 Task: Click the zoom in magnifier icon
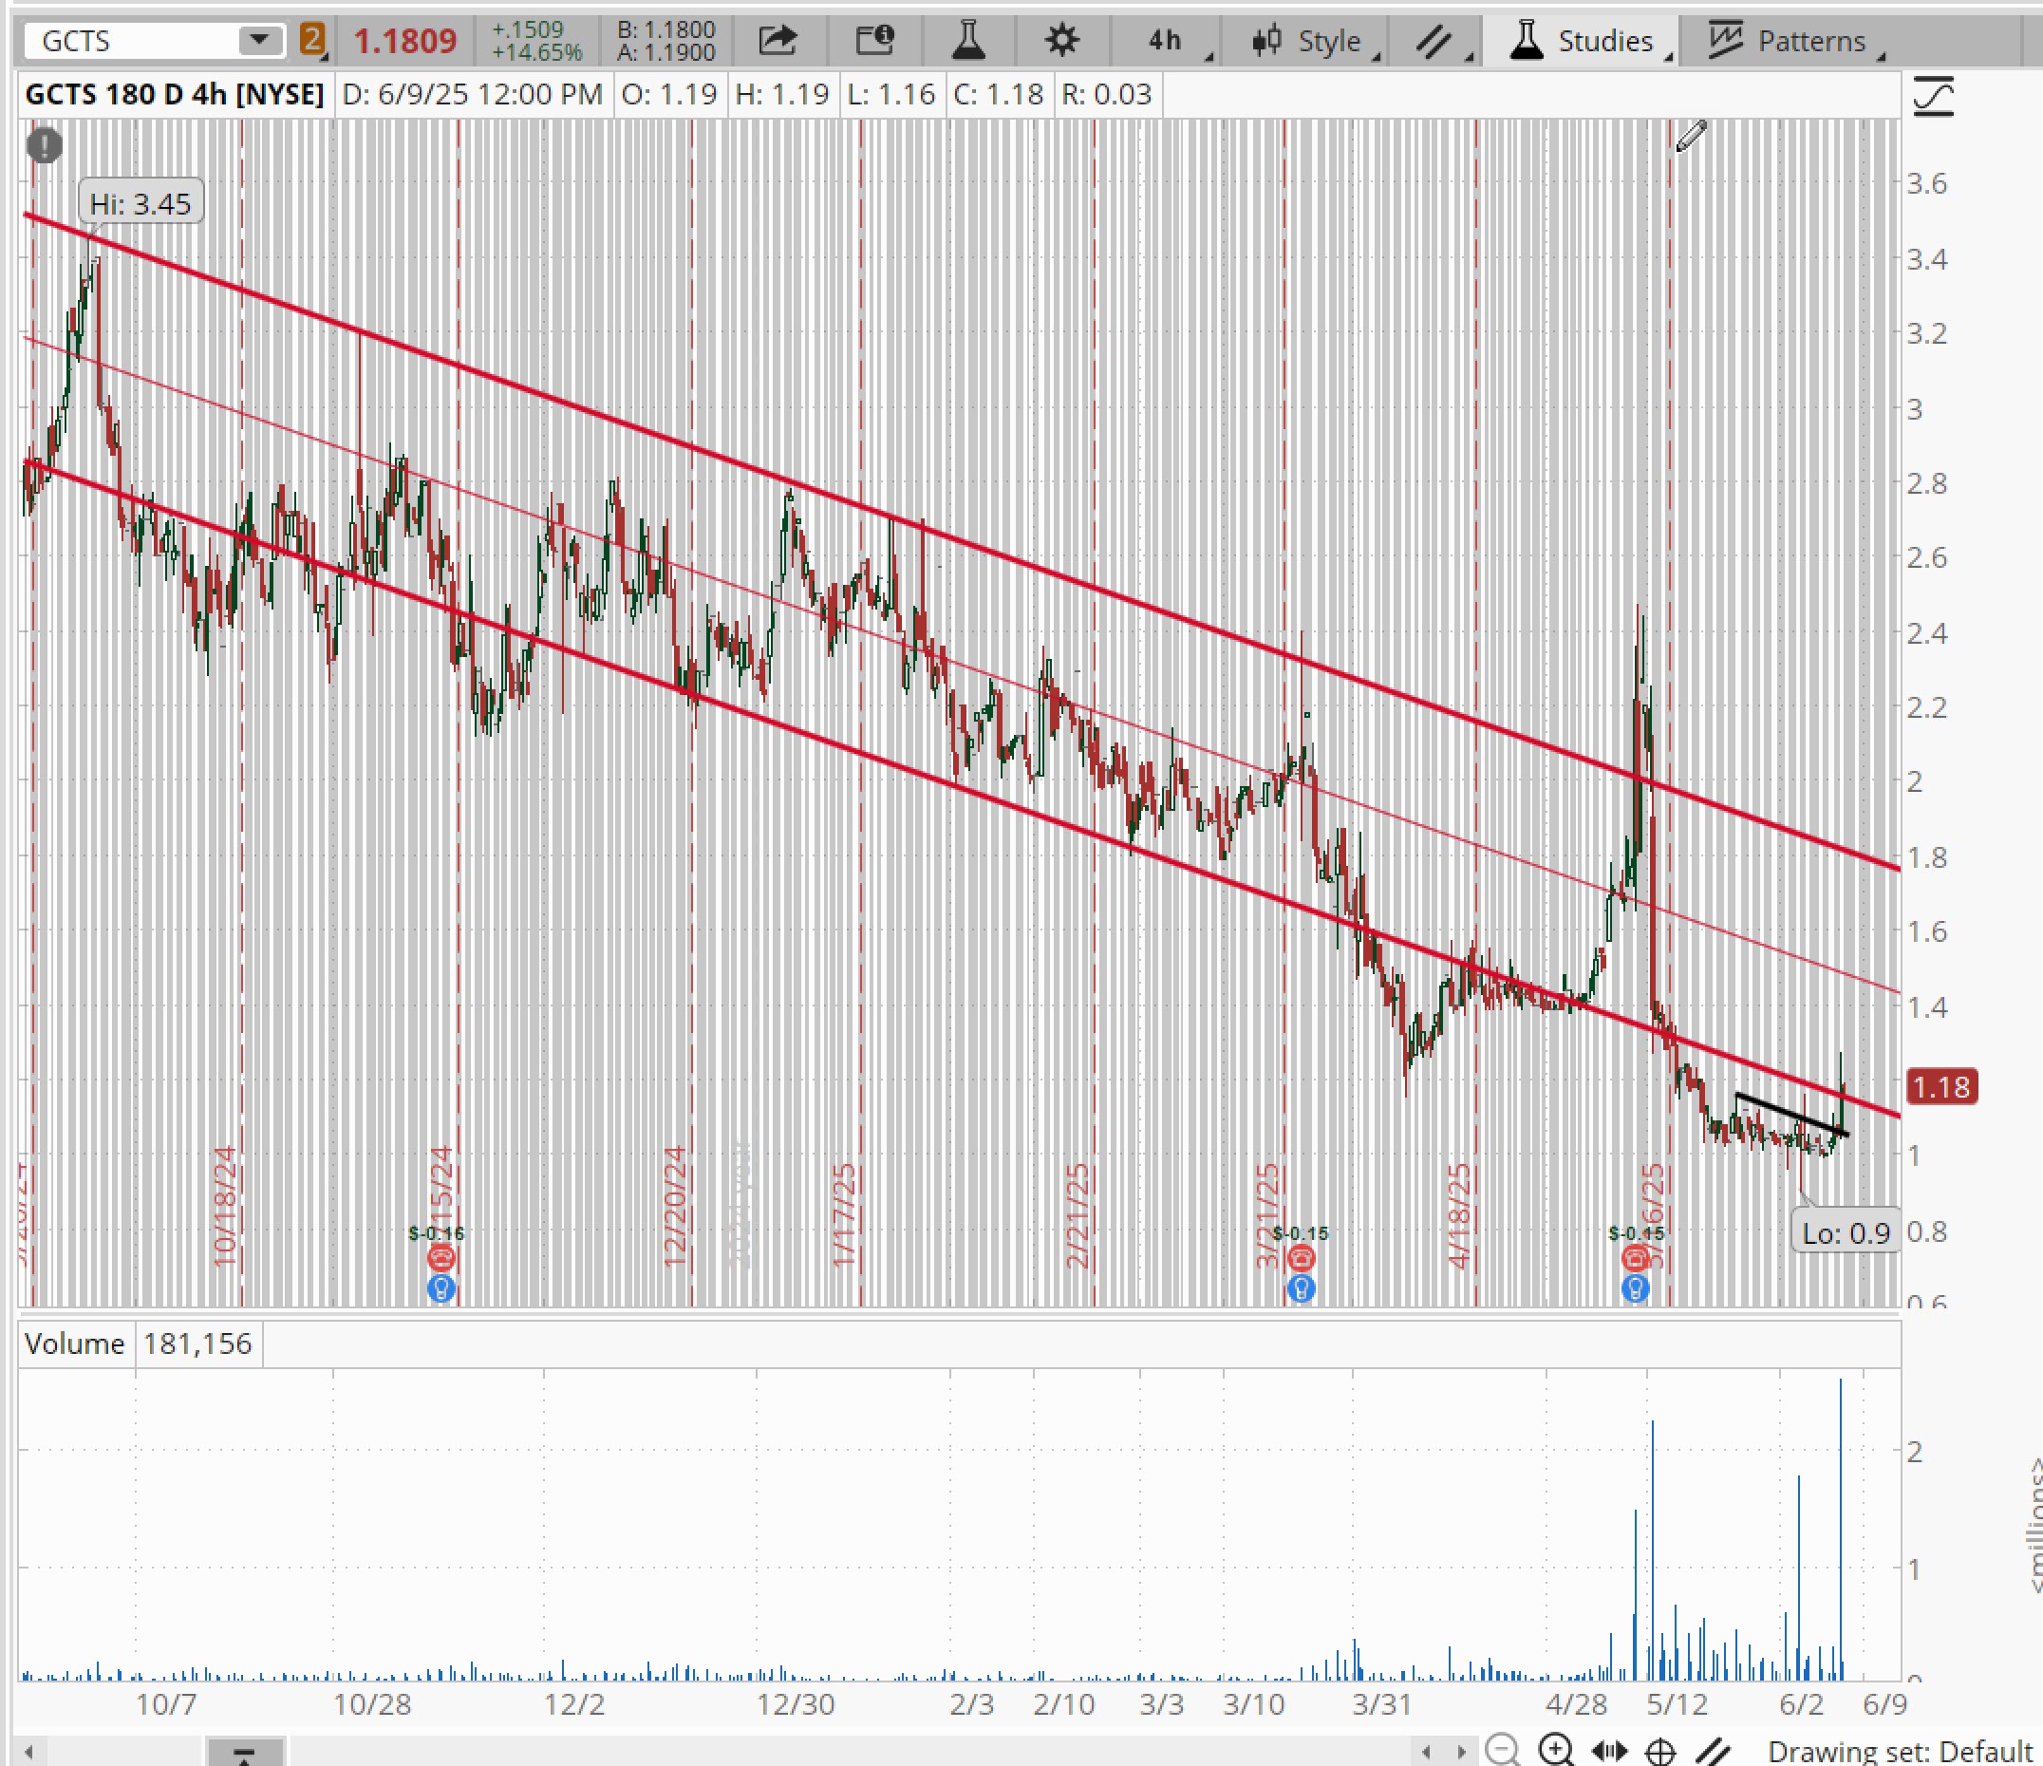click(x=1555, y=1750)
